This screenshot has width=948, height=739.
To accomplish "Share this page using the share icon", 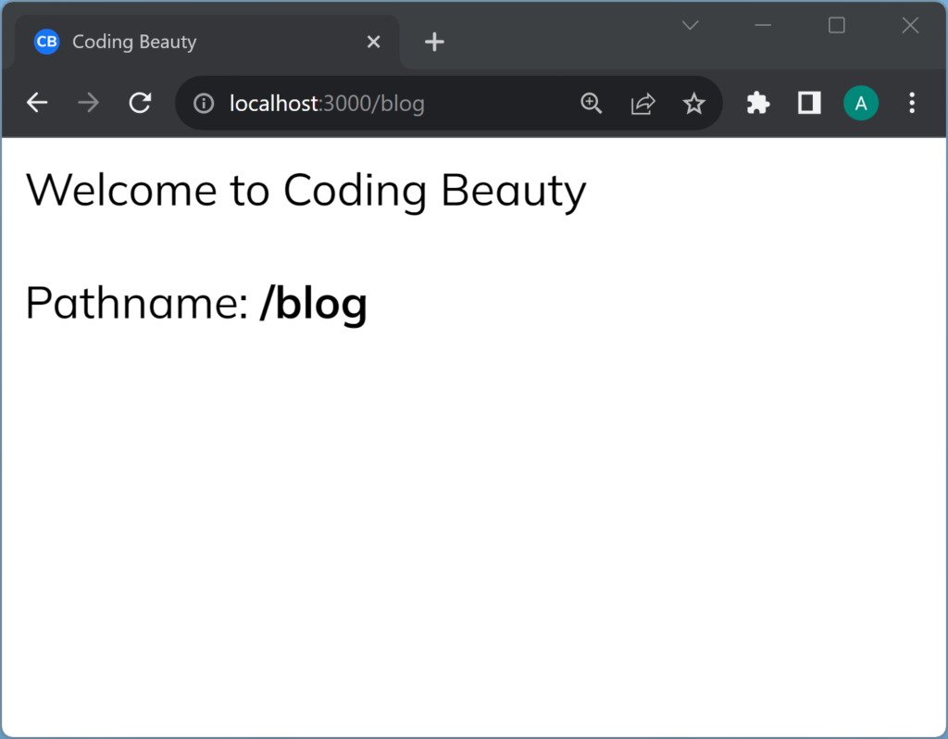I will pos(642,104).
